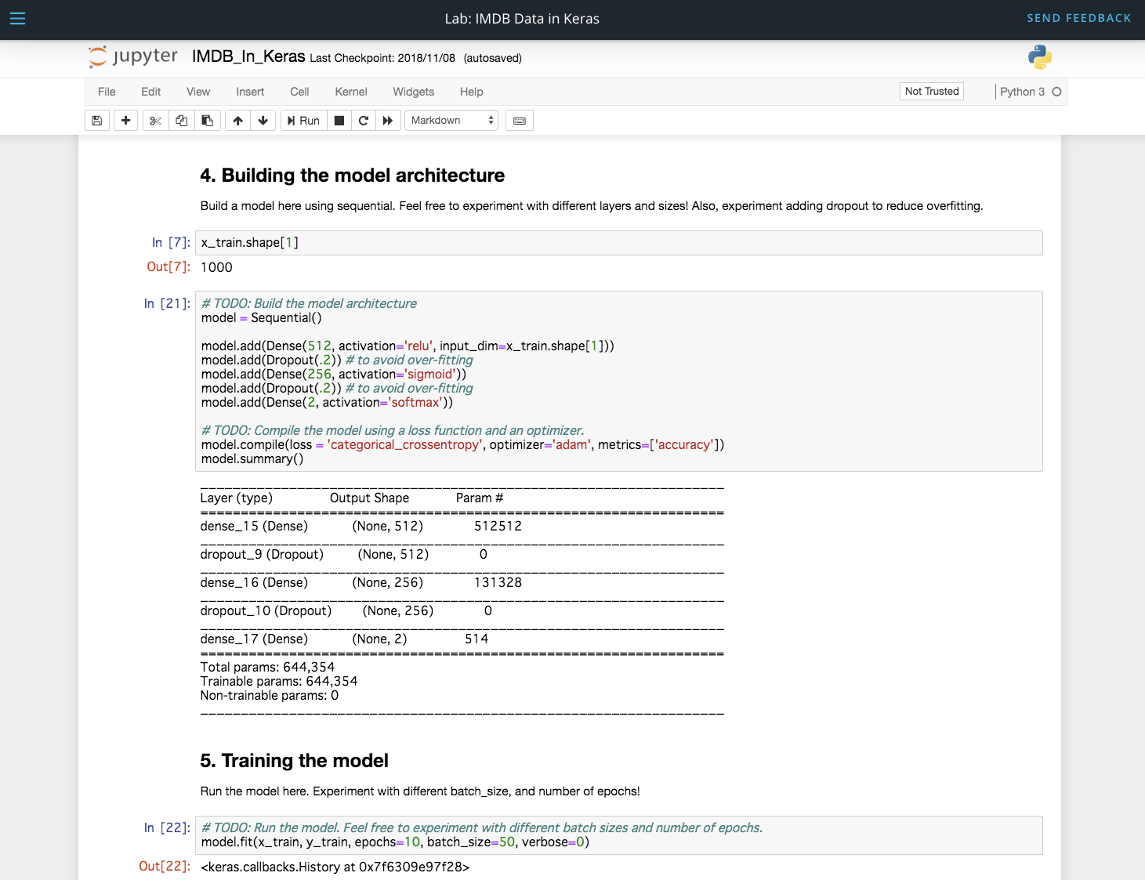Click the heading Building the model architecture
Viewport: 1145px width, 880px height.
[352, 176]
